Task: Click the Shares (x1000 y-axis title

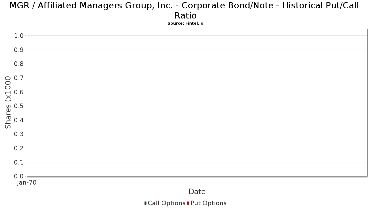Action: point(8,102)
